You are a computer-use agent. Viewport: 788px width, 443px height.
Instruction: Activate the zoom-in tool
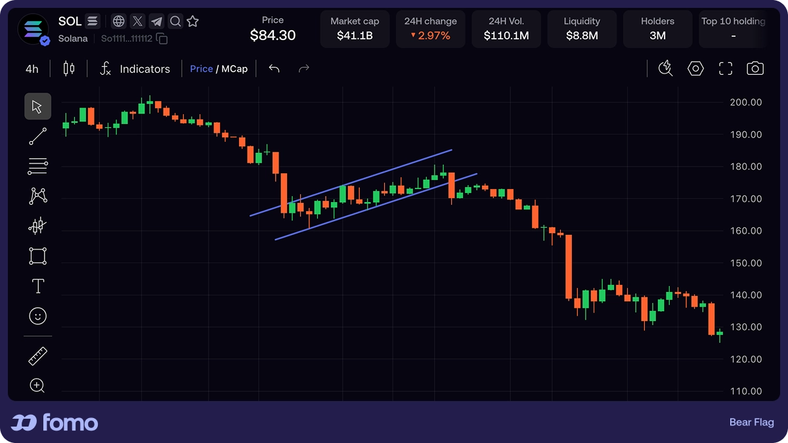point(37,386)
